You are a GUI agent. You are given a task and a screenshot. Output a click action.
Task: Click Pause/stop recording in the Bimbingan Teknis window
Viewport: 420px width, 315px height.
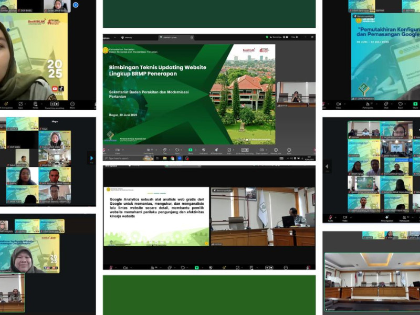point(245,151)
